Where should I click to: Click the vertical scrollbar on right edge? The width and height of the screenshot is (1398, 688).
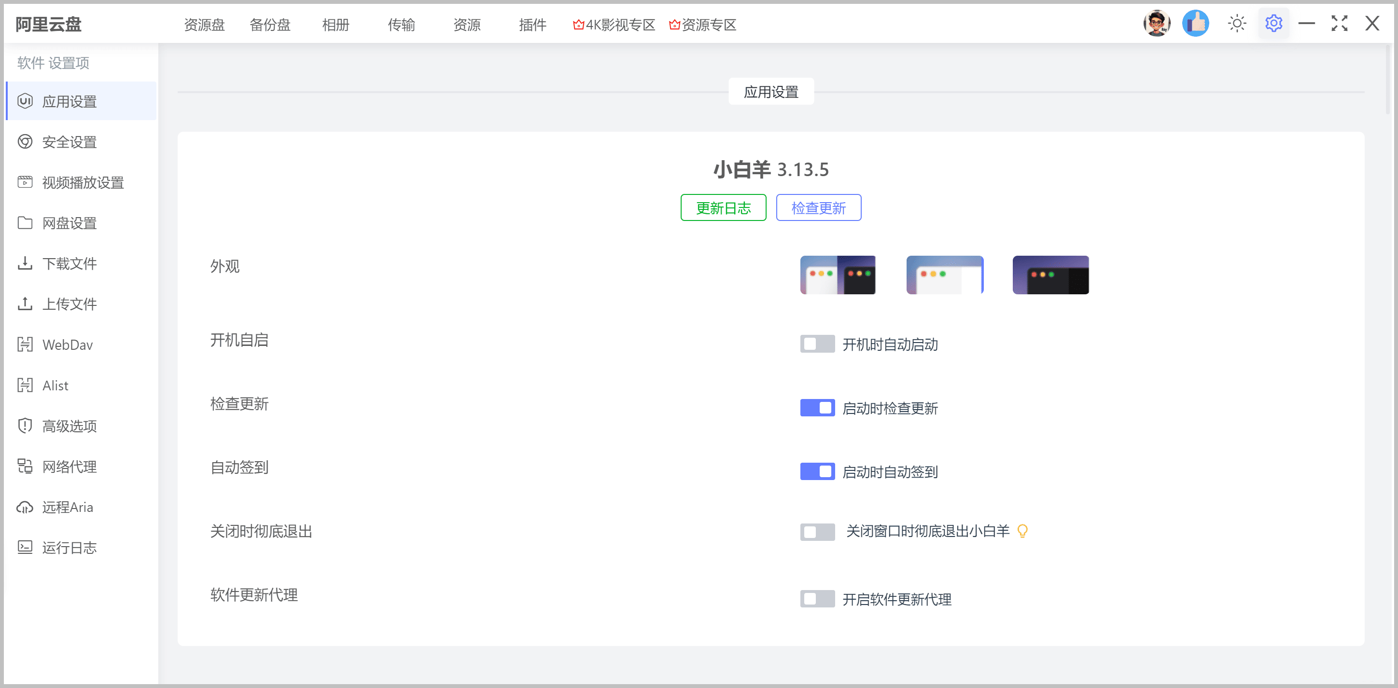(x=1388, y=79)
